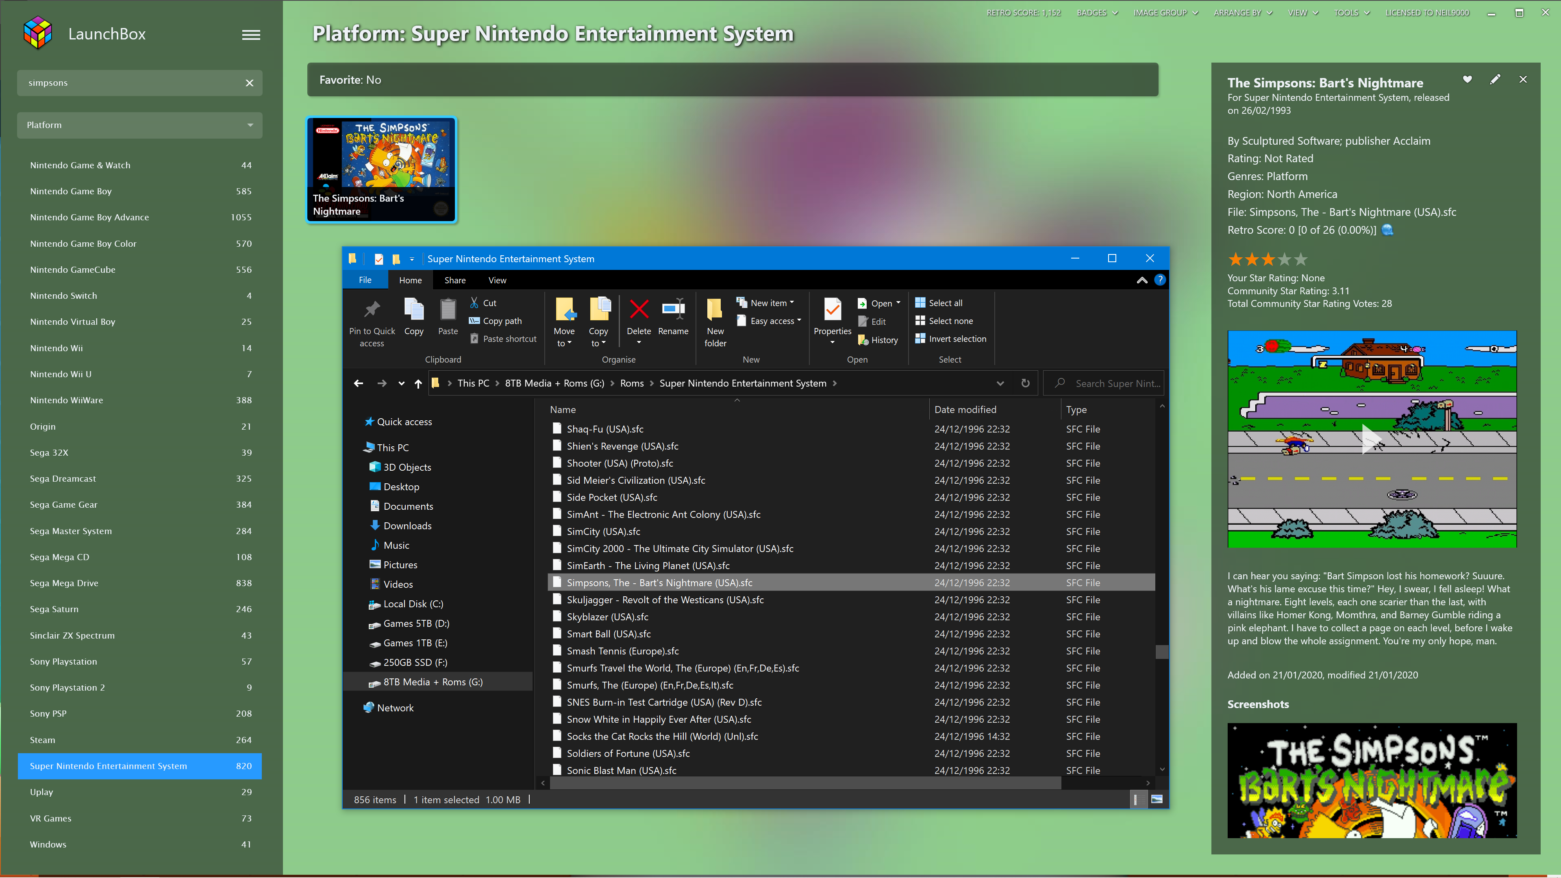
Task: Refresh the Explorer folder view
Action: [x=1025, y=383]
